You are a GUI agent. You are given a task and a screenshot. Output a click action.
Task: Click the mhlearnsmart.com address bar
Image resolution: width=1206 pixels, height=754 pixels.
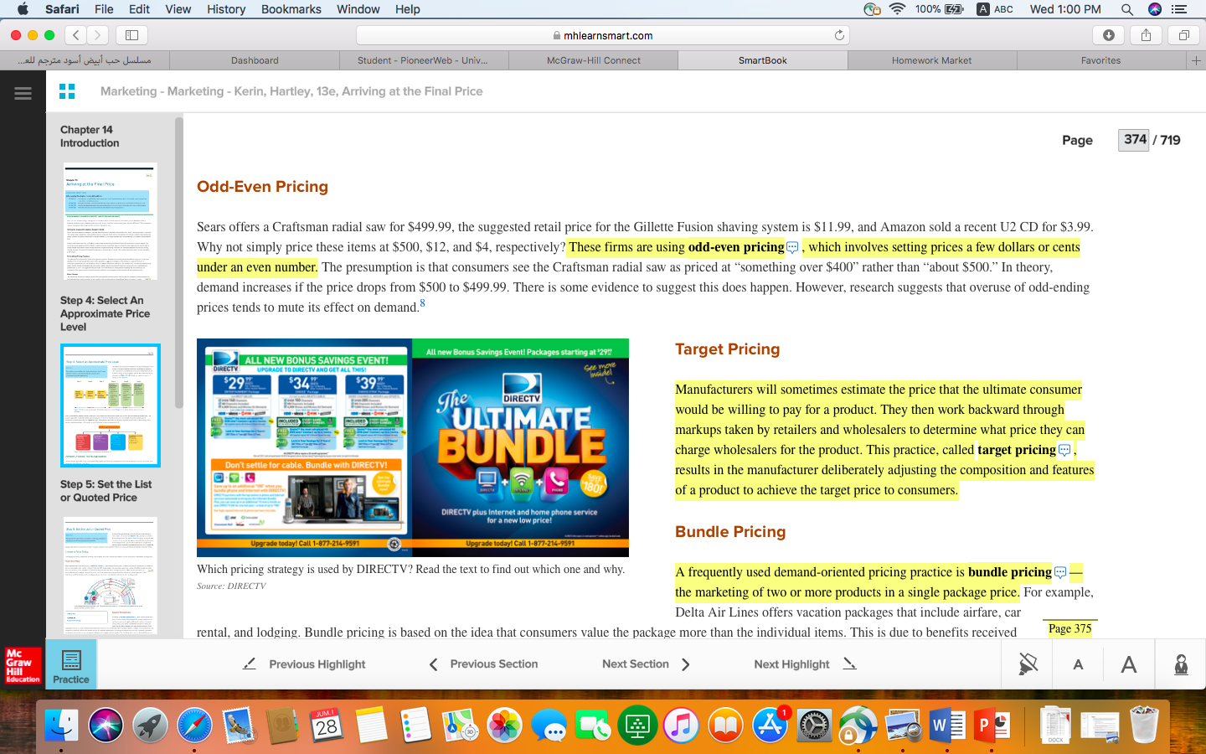tap(603, 35)
